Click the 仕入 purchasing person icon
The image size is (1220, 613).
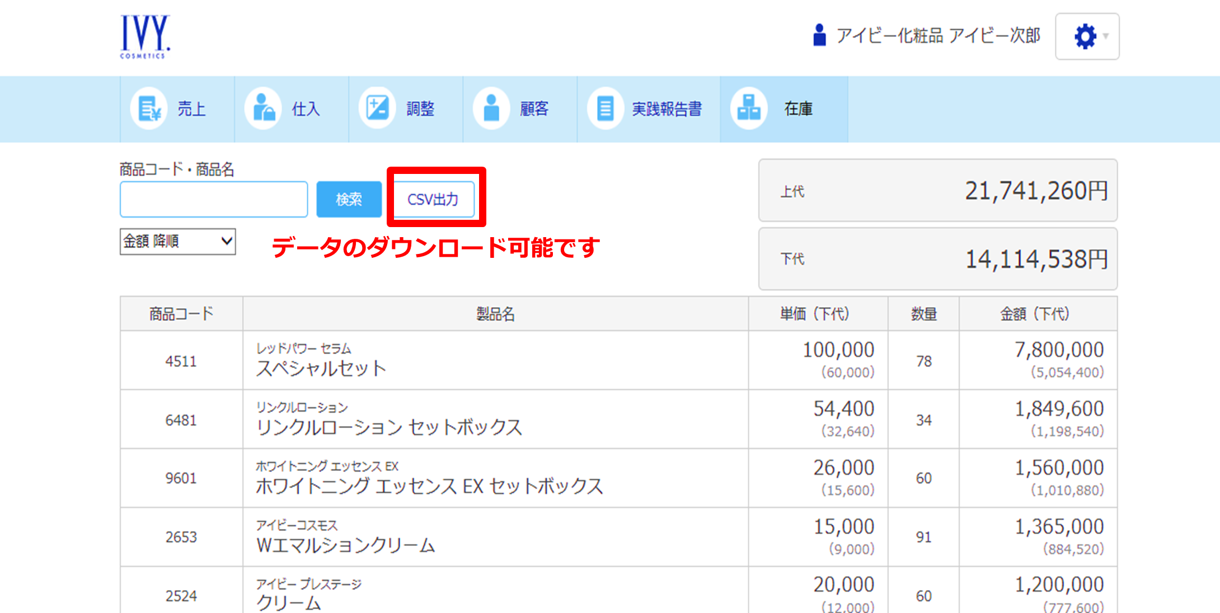coord(263,109)
